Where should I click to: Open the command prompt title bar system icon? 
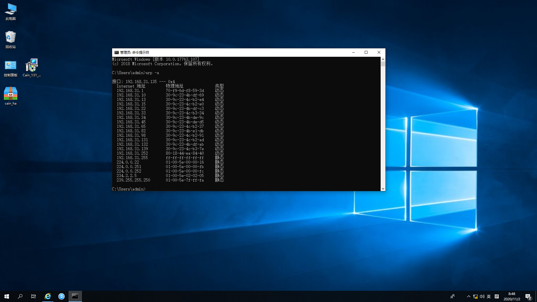point(117,52)
